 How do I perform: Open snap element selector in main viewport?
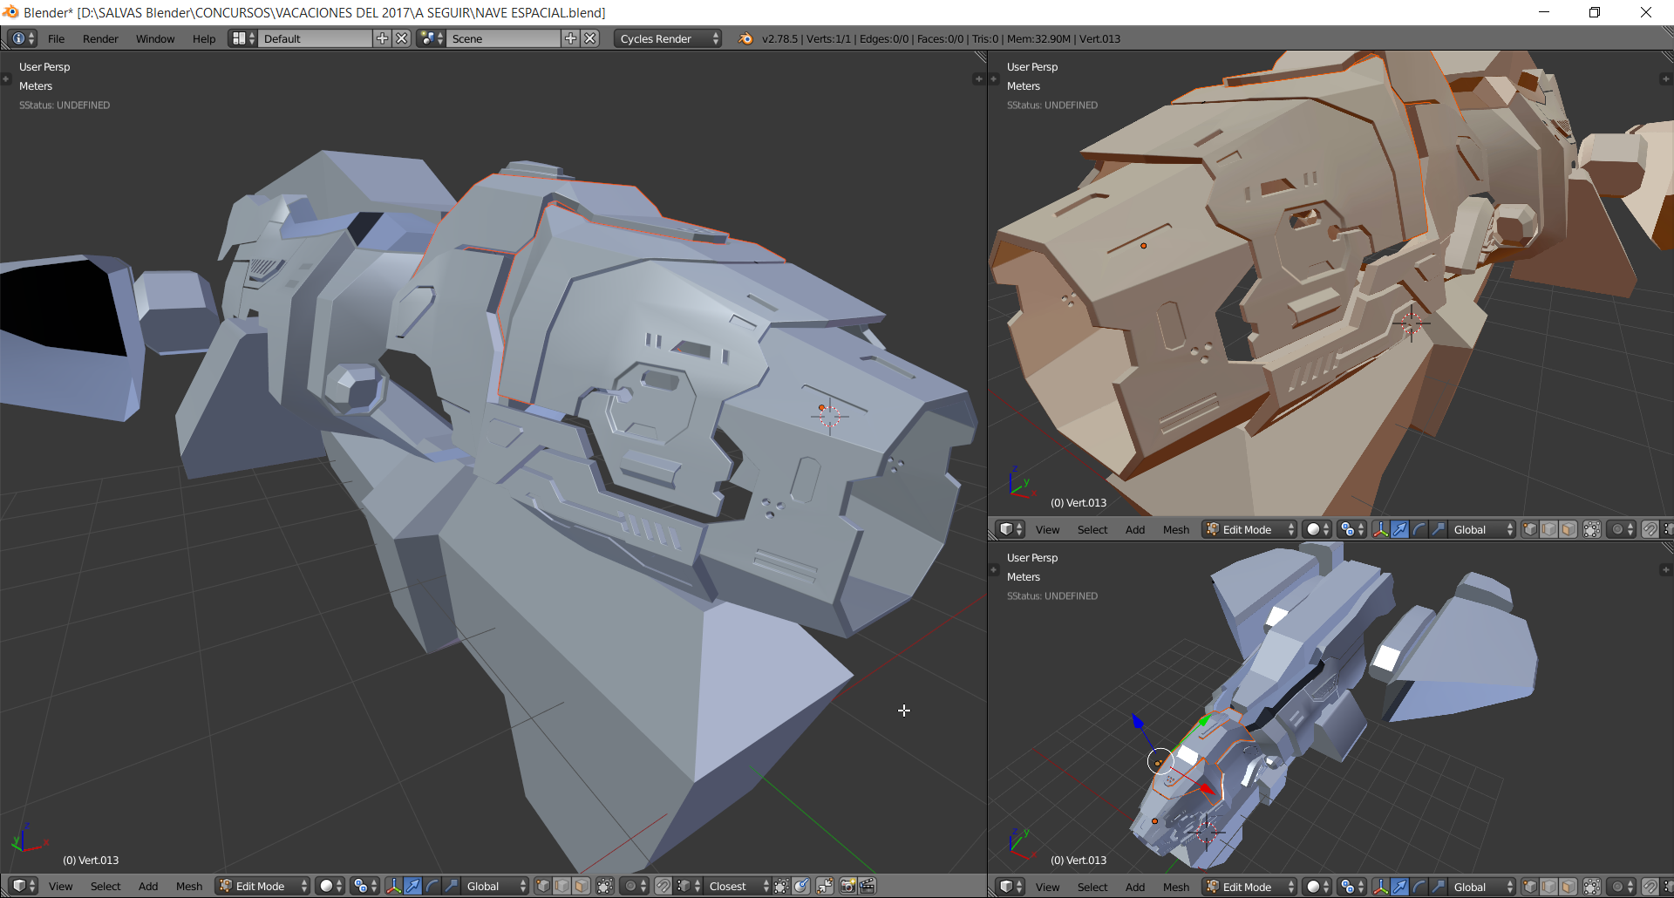[689, 886]
